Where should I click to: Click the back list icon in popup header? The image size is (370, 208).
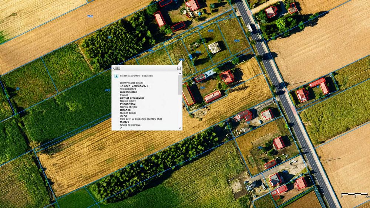point(117,68)
